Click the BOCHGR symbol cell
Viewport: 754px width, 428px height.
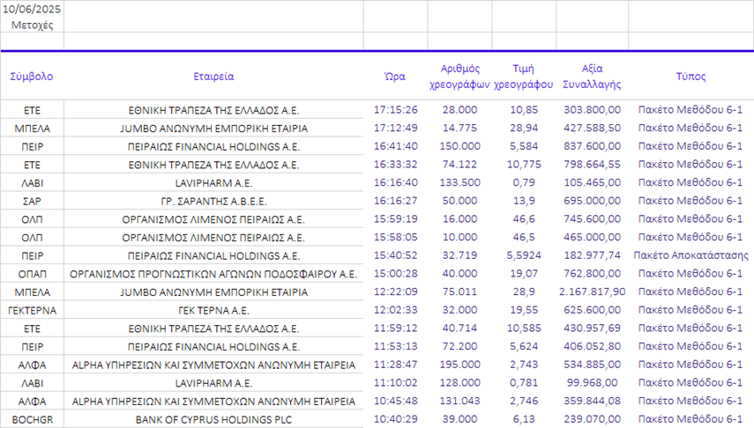(x=32, y=420)
